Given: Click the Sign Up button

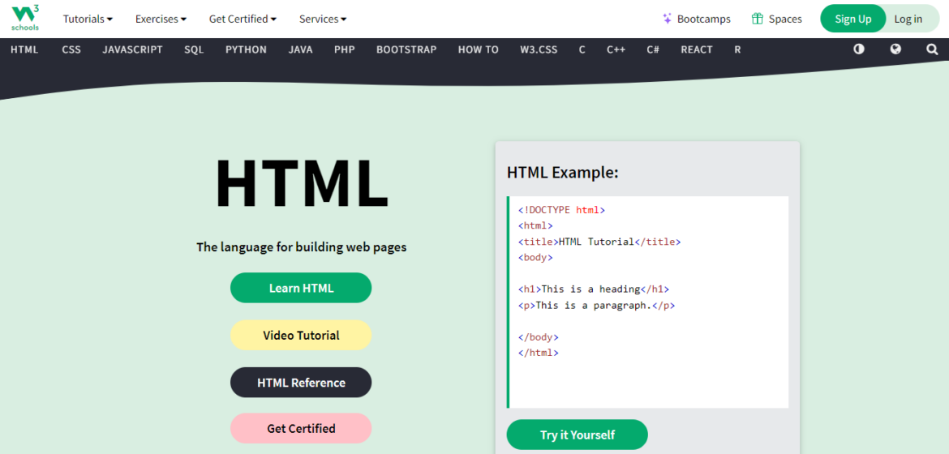Looking at the screenshot, I should click(x=852, y=19).
